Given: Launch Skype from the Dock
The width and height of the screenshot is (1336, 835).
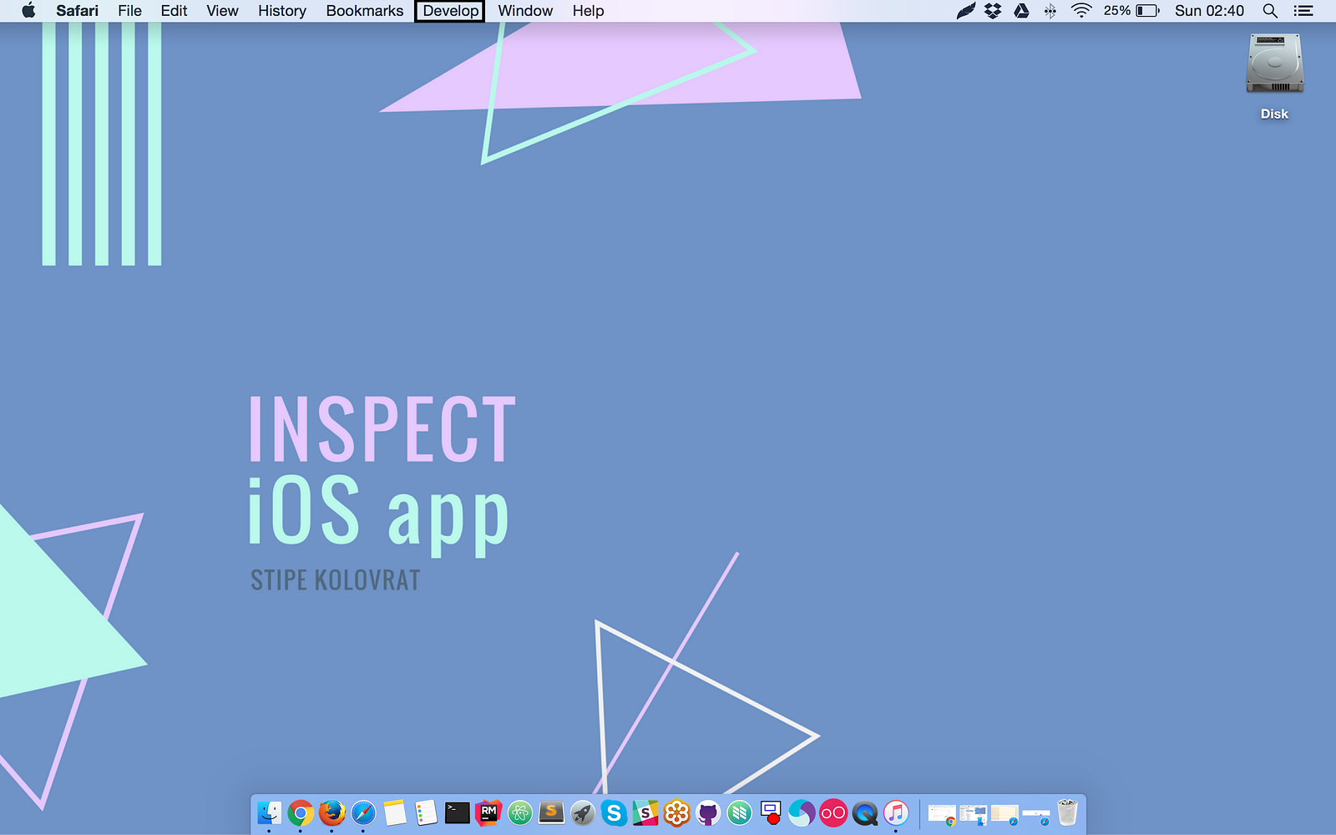Looking at the screenshot, I should point(614,812).
